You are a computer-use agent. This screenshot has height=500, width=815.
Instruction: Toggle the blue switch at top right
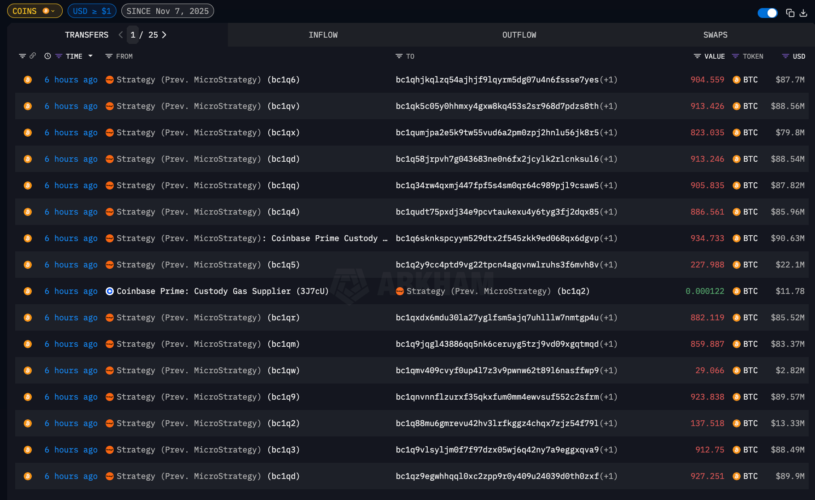[x=767, y=13]
